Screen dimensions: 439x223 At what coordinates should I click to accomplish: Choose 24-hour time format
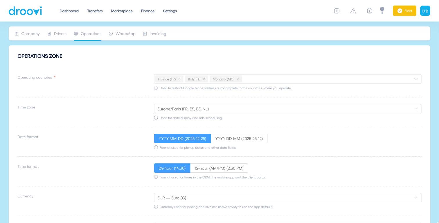click(172, 168)
